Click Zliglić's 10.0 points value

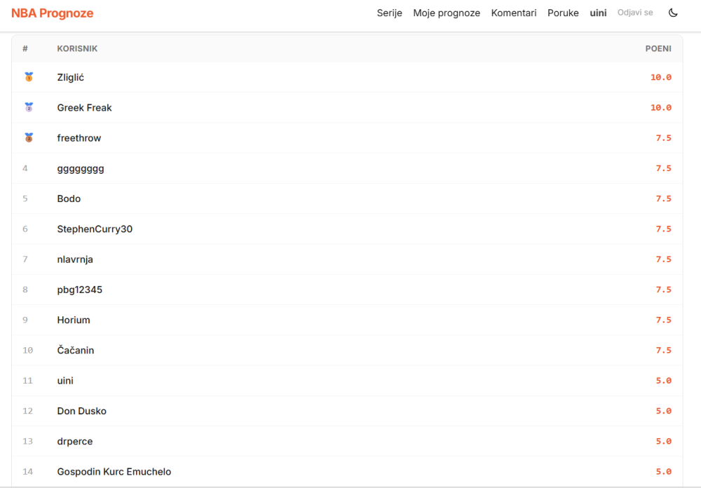coord(661,77)
